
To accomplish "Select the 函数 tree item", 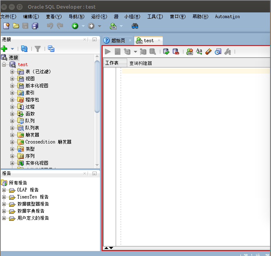I will pos(30,114).
